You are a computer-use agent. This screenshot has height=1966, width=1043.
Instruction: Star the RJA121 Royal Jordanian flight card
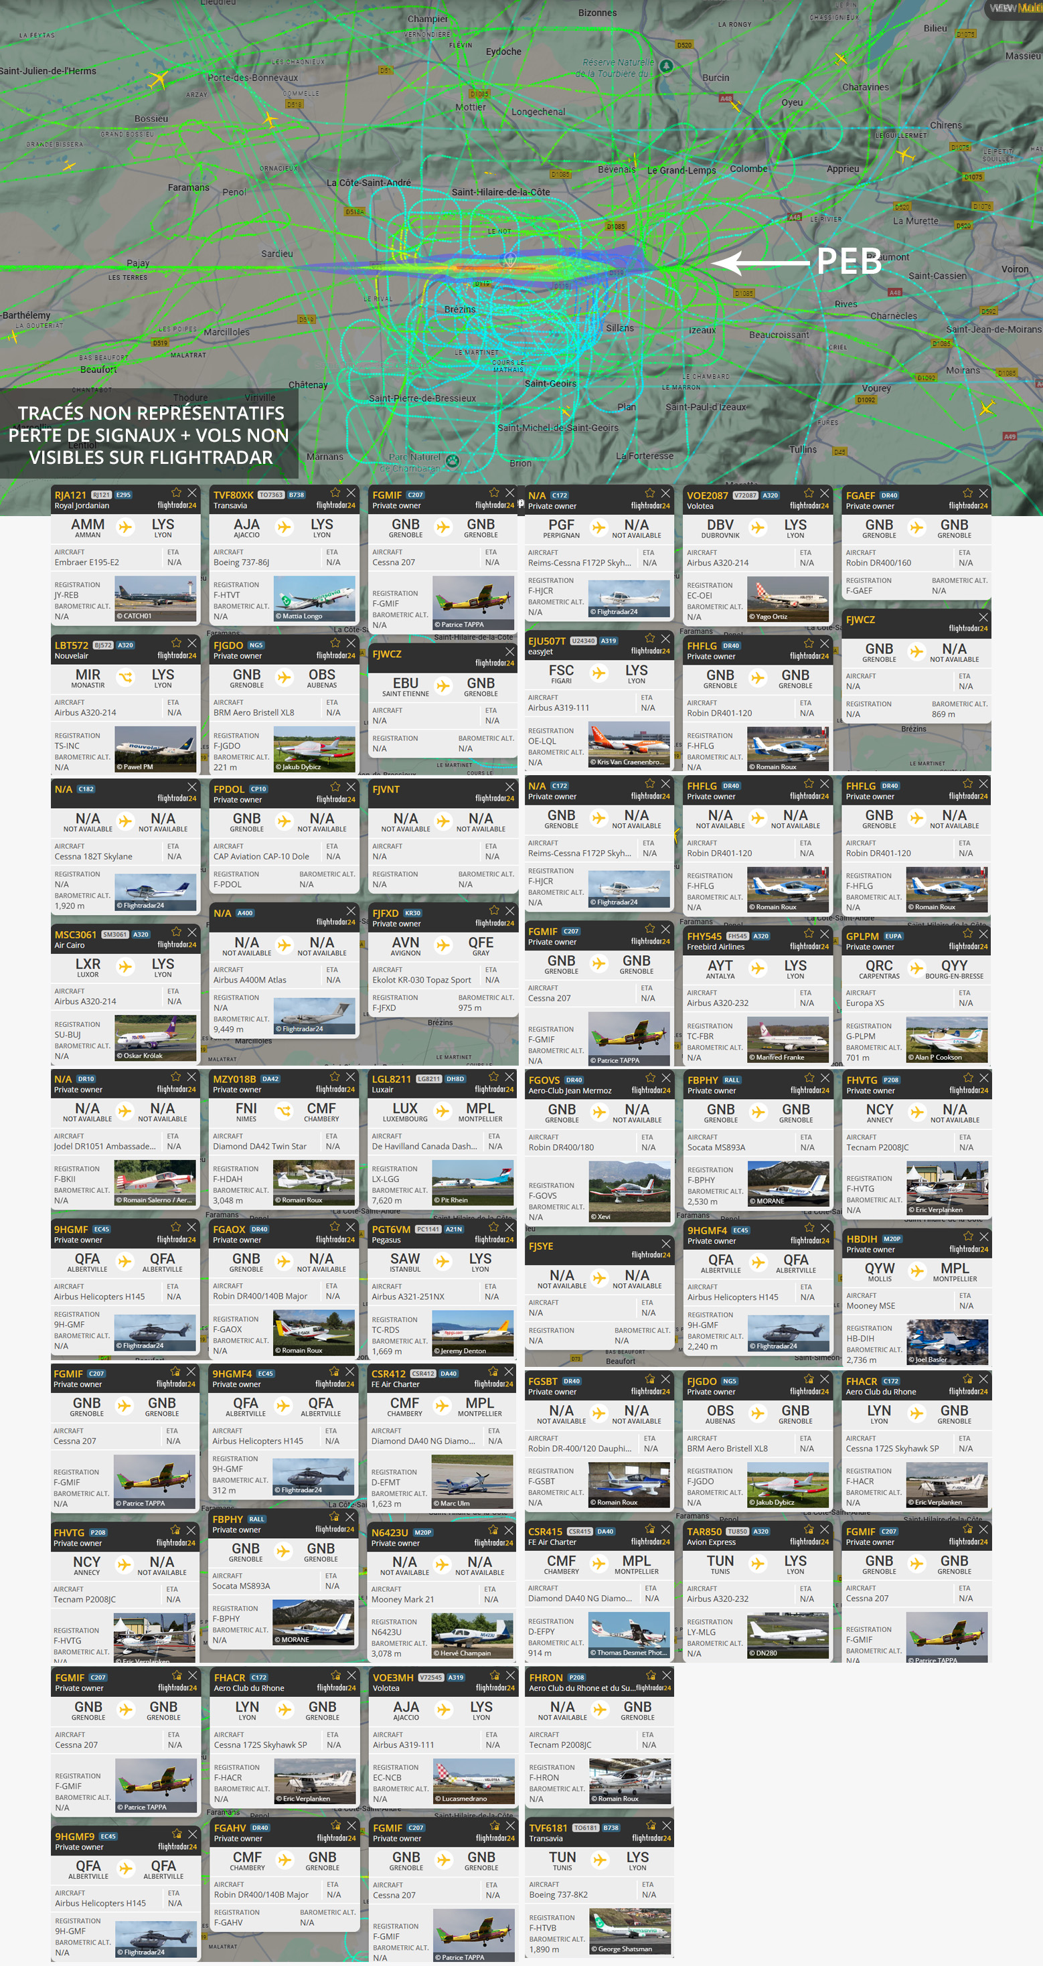point(176,493)
